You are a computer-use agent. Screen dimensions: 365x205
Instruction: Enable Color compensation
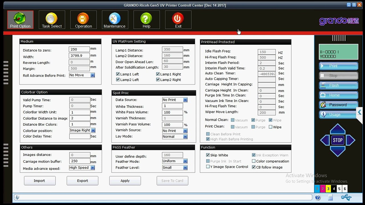pos(254,161)
